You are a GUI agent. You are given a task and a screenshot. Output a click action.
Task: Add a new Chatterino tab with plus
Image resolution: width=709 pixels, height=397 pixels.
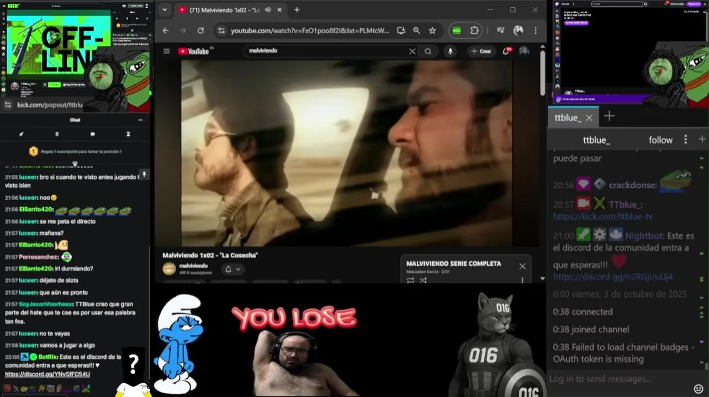[x=609, y=116]
